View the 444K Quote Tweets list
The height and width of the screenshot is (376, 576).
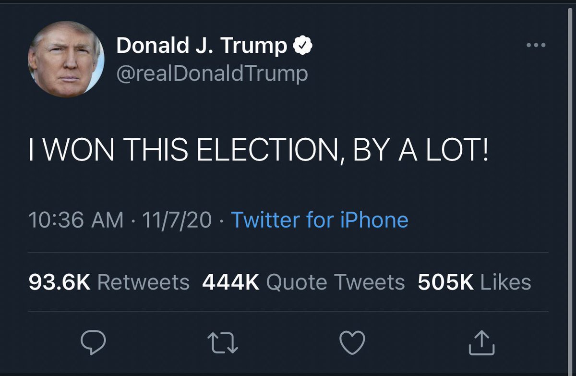[x=303, y=282]
